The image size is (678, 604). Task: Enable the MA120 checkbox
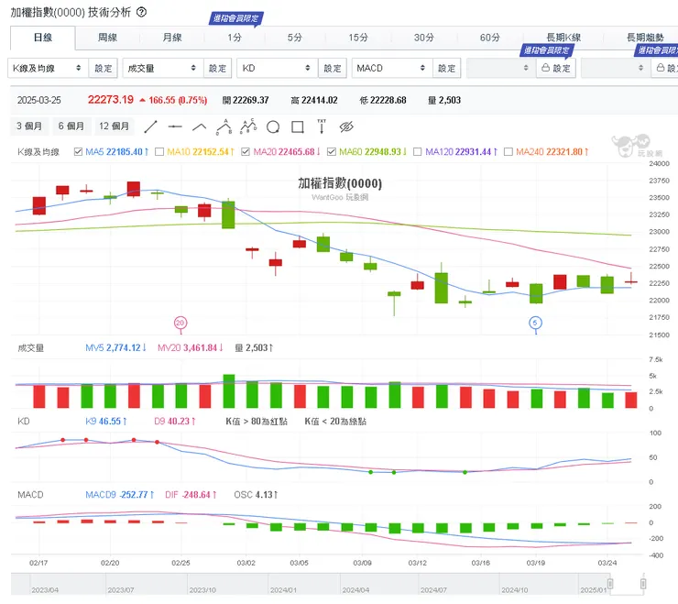point(418,152)
